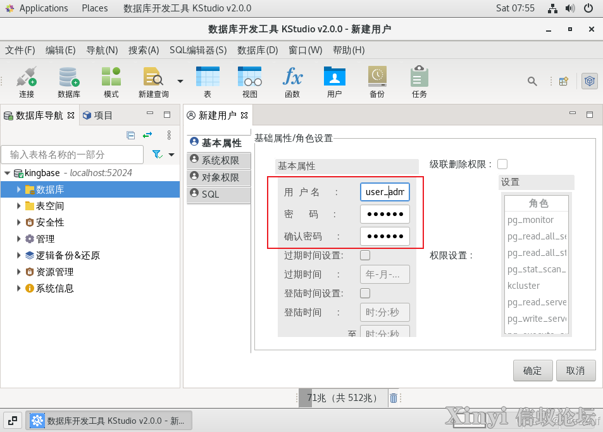Click show desktop icon in bottom panel

[x=13, y=421]
